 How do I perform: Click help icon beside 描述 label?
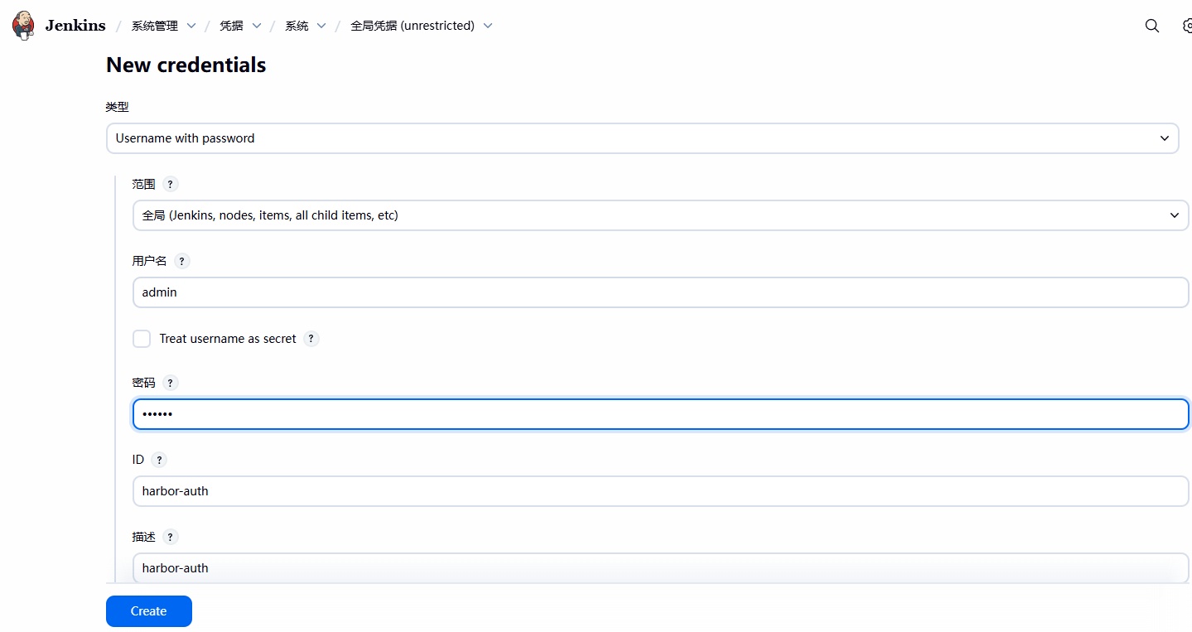(170, 537)
